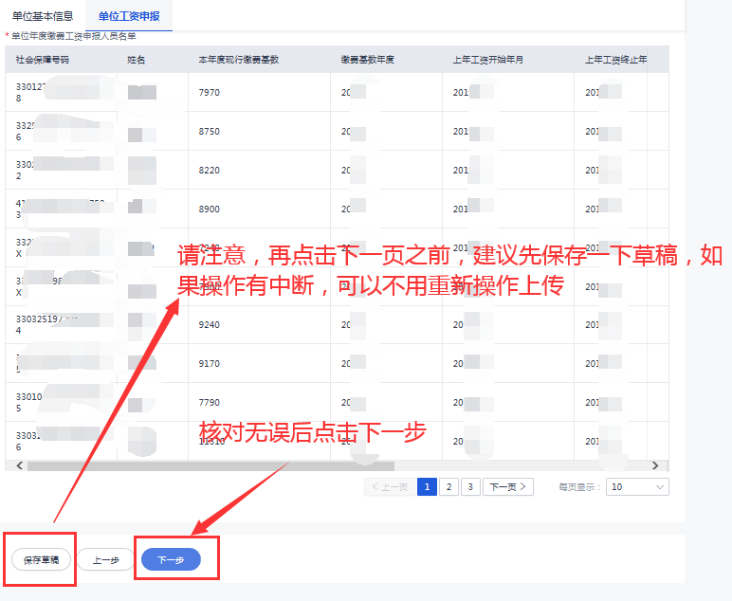Click the 上年工资开始年月 column header
The image size is (732, 601).
[487, 60]
